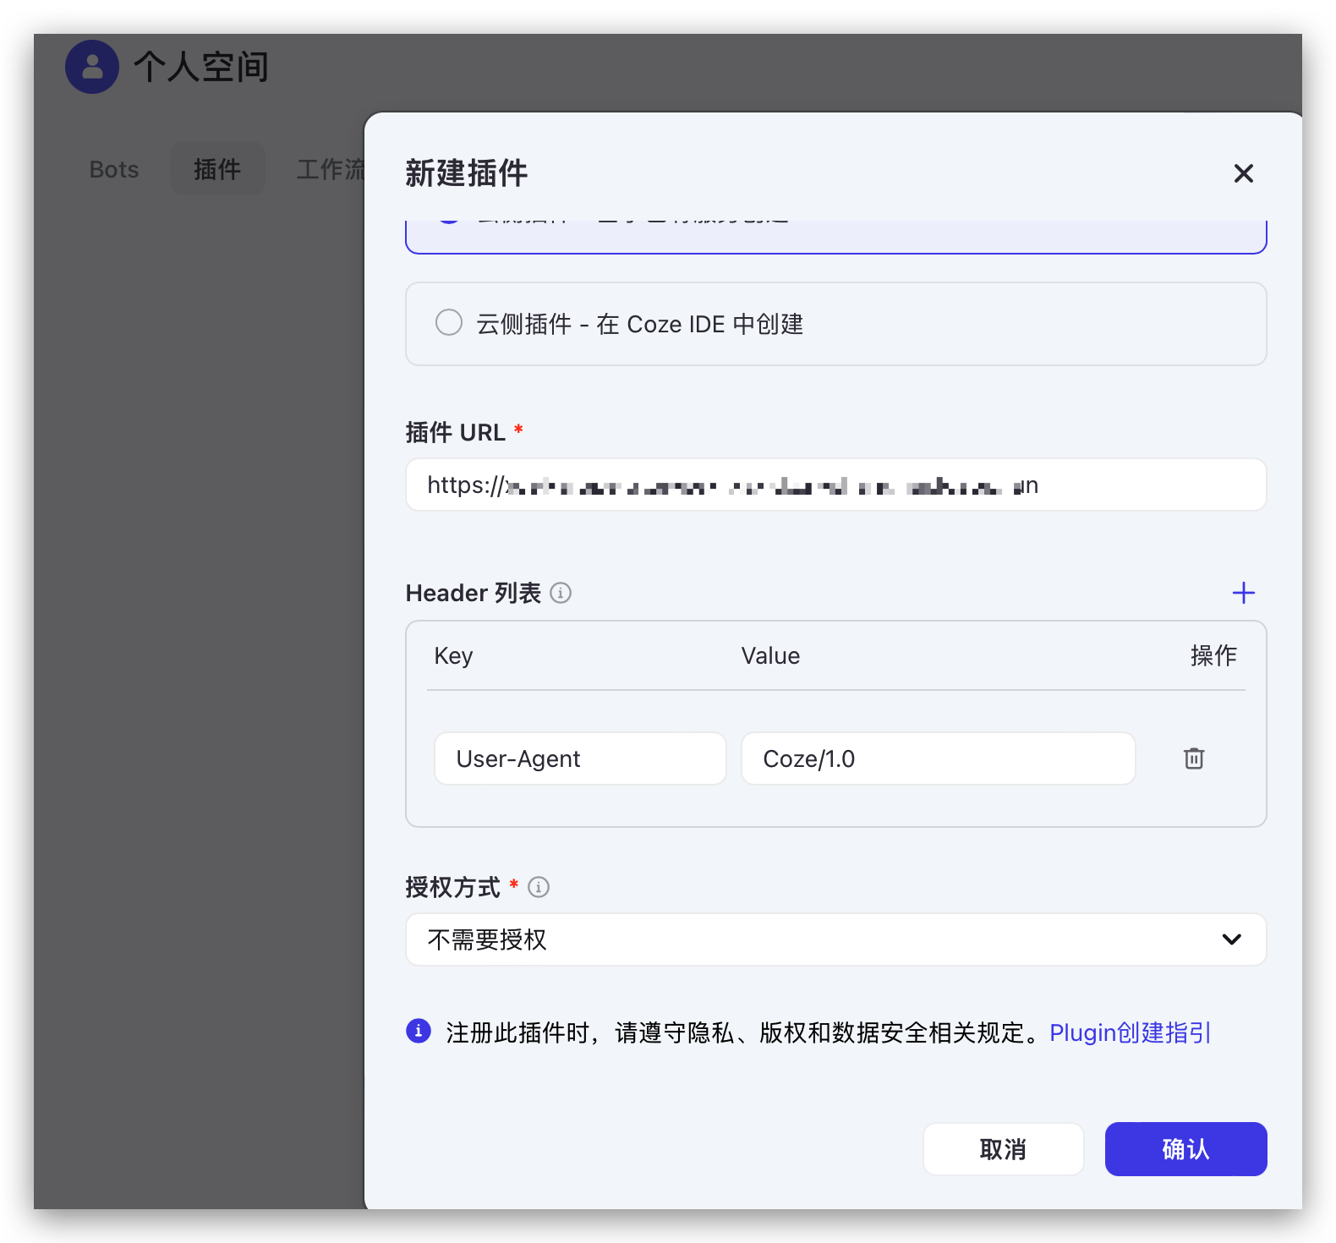Edit the User-Agent key field
Image resolution: width=1336 pixels, height=1243 pixels.
(580, 758)
